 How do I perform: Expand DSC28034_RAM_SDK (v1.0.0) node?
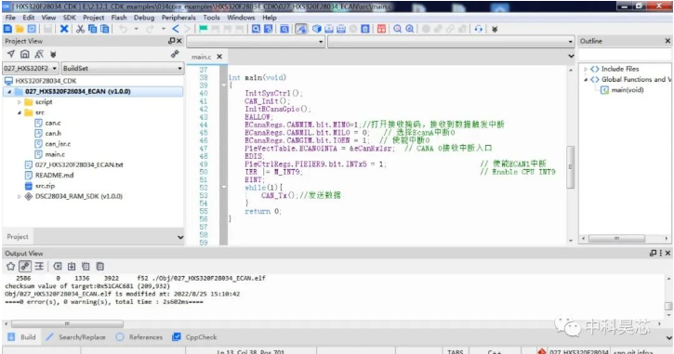tap(19, 196)
